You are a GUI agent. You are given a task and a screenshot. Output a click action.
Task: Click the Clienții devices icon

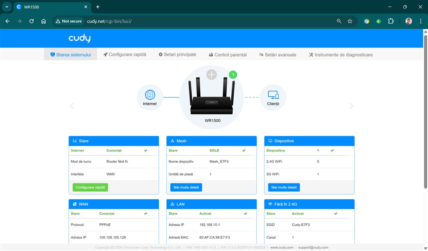click(x=273, y=94)
